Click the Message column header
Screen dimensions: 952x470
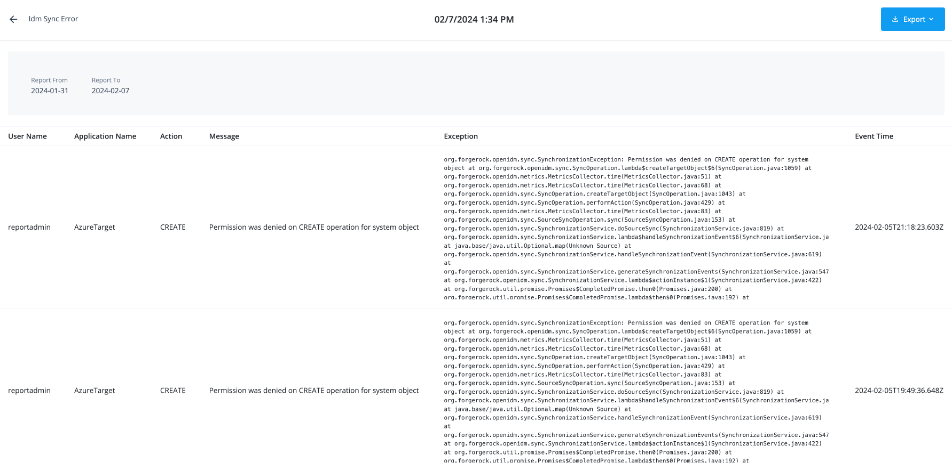[x=224, y=136]
